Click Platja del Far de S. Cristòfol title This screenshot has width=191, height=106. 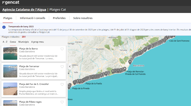pos(34,84)
